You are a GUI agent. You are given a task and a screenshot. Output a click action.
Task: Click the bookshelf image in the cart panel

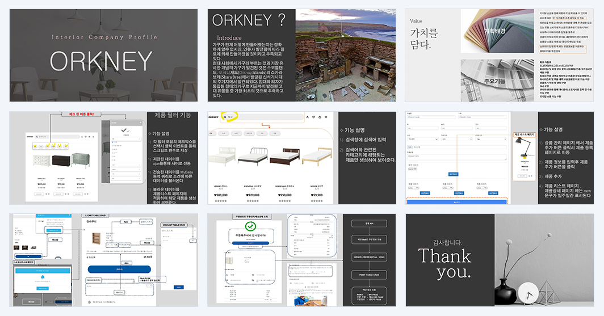(97, 238)
